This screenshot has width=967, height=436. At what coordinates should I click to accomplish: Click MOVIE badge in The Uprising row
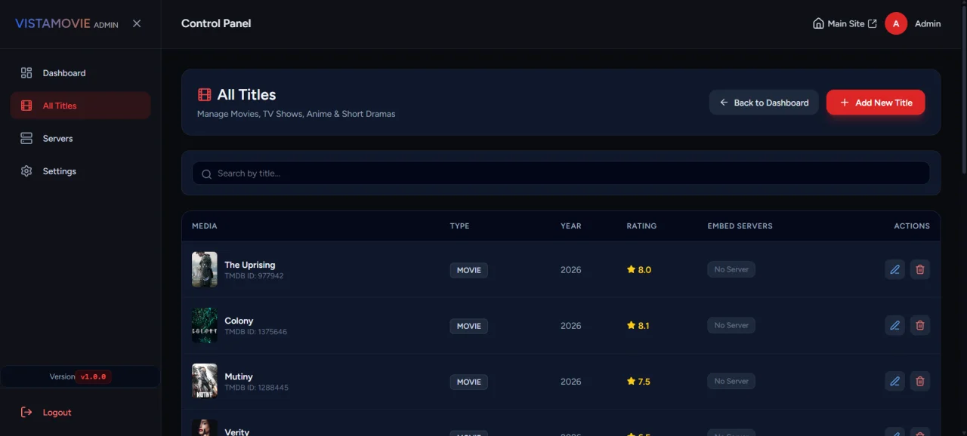(469, 270)
